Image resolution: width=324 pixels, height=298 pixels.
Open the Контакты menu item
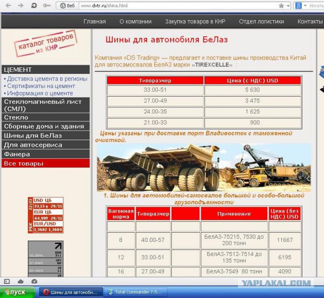310,21
